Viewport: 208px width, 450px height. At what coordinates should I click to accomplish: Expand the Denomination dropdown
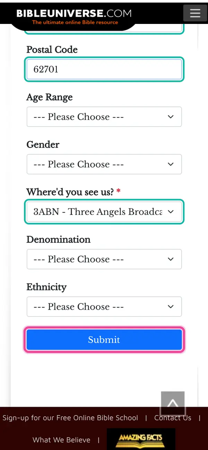coord(104,259)
